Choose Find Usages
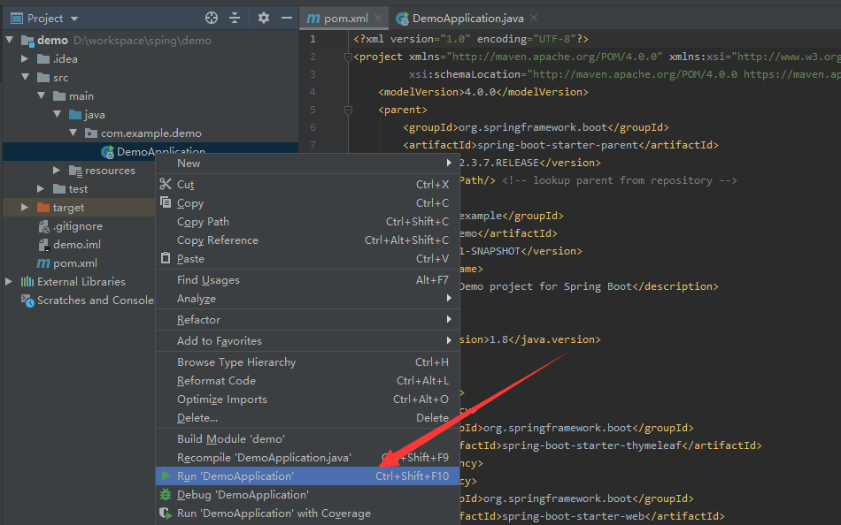The height and width of the screenshot is (525, 841). click(307, 279)
